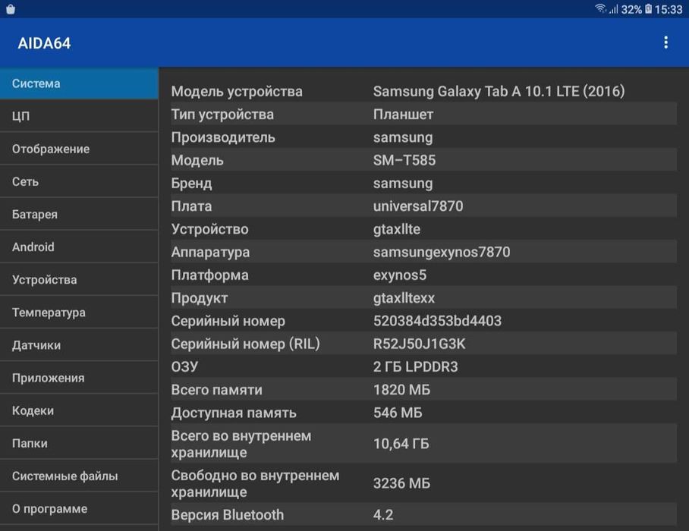This screenshot has height=531, width=689.
Task: Tap the 15:33 clock in status bar
Action: click(669, 9)
